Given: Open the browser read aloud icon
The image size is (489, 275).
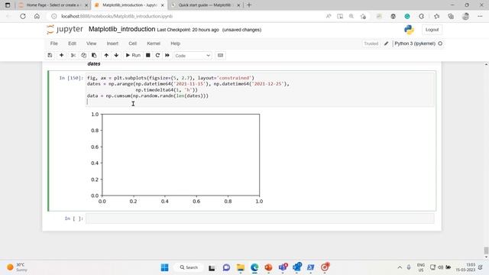Looking at the screenshot, I should pos(329,16).
